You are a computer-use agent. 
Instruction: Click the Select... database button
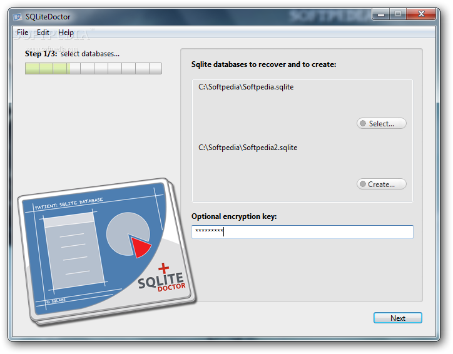coord(382,124)
